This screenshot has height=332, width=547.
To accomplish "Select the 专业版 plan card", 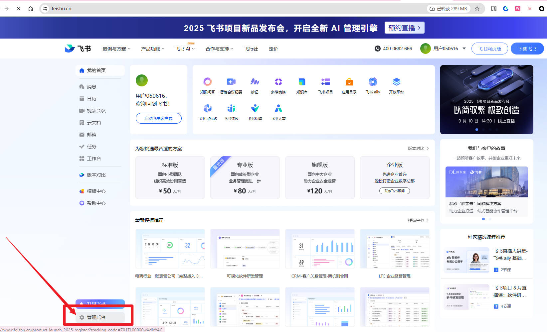I will [x=245, y=177].
